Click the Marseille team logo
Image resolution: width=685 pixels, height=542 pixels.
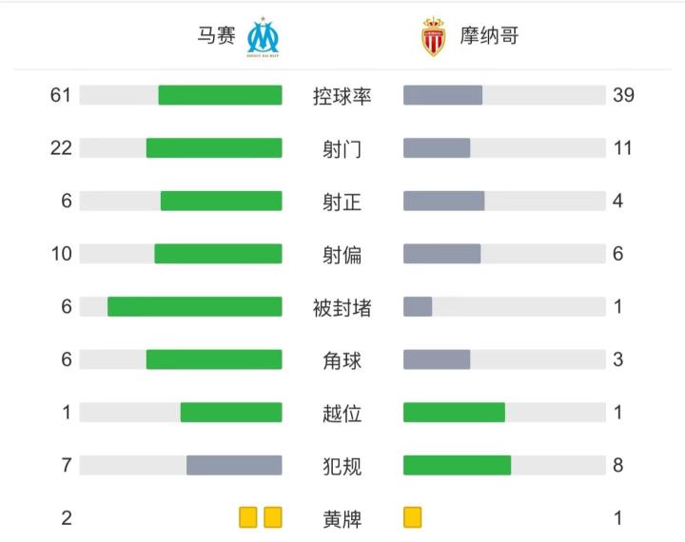tap(264, 37)
